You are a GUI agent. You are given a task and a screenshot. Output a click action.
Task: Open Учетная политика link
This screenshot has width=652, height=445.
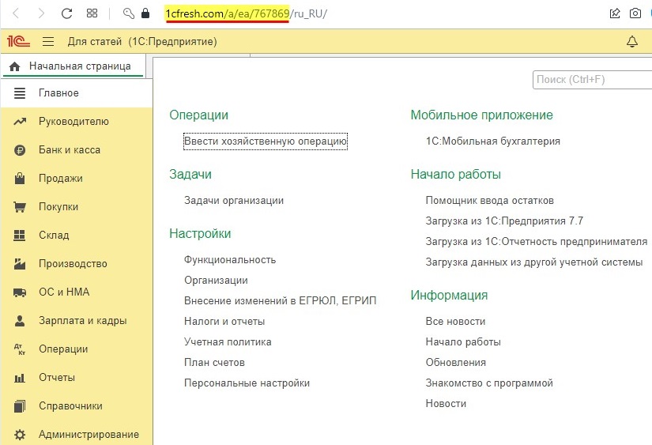pos(228,342)
